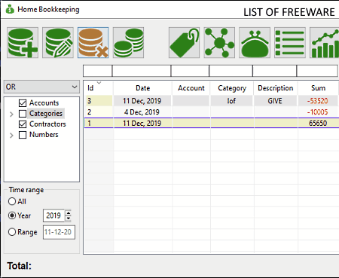Viewport: 339px width, 278px height.
Task: Open the contractors network icon
Action: tap(219, 43)
